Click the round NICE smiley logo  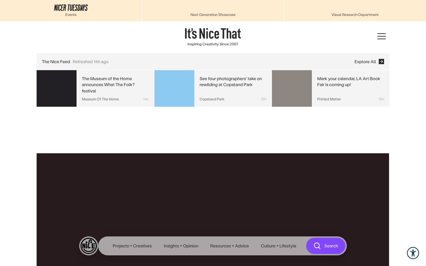(89, 246)
